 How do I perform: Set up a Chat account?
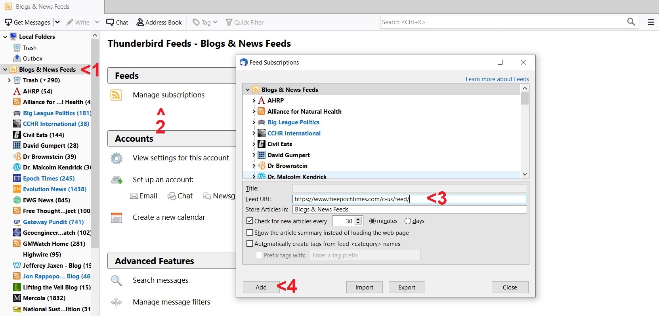click(x=180, y=196)
